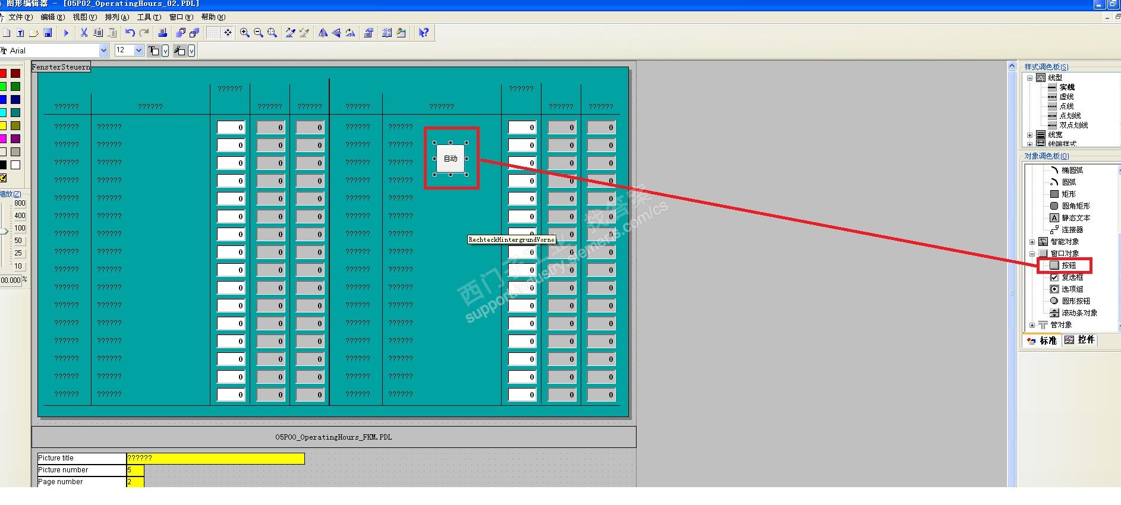Open the 帮助 menu
Image resolution: width=1121 pixels, height=505 pixels.
tap(213, 17)
